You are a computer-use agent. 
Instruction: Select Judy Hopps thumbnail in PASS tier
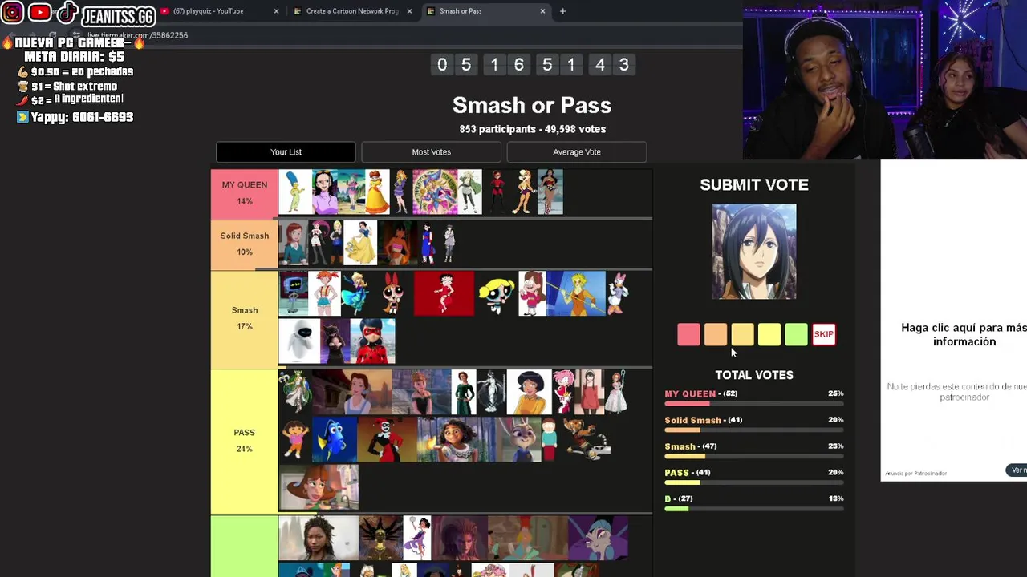[518, 439]
